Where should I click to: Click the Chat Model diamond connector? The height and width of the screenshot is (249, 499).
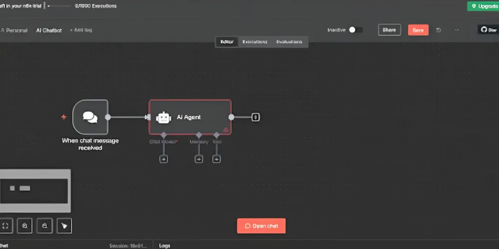pos(164,135)
